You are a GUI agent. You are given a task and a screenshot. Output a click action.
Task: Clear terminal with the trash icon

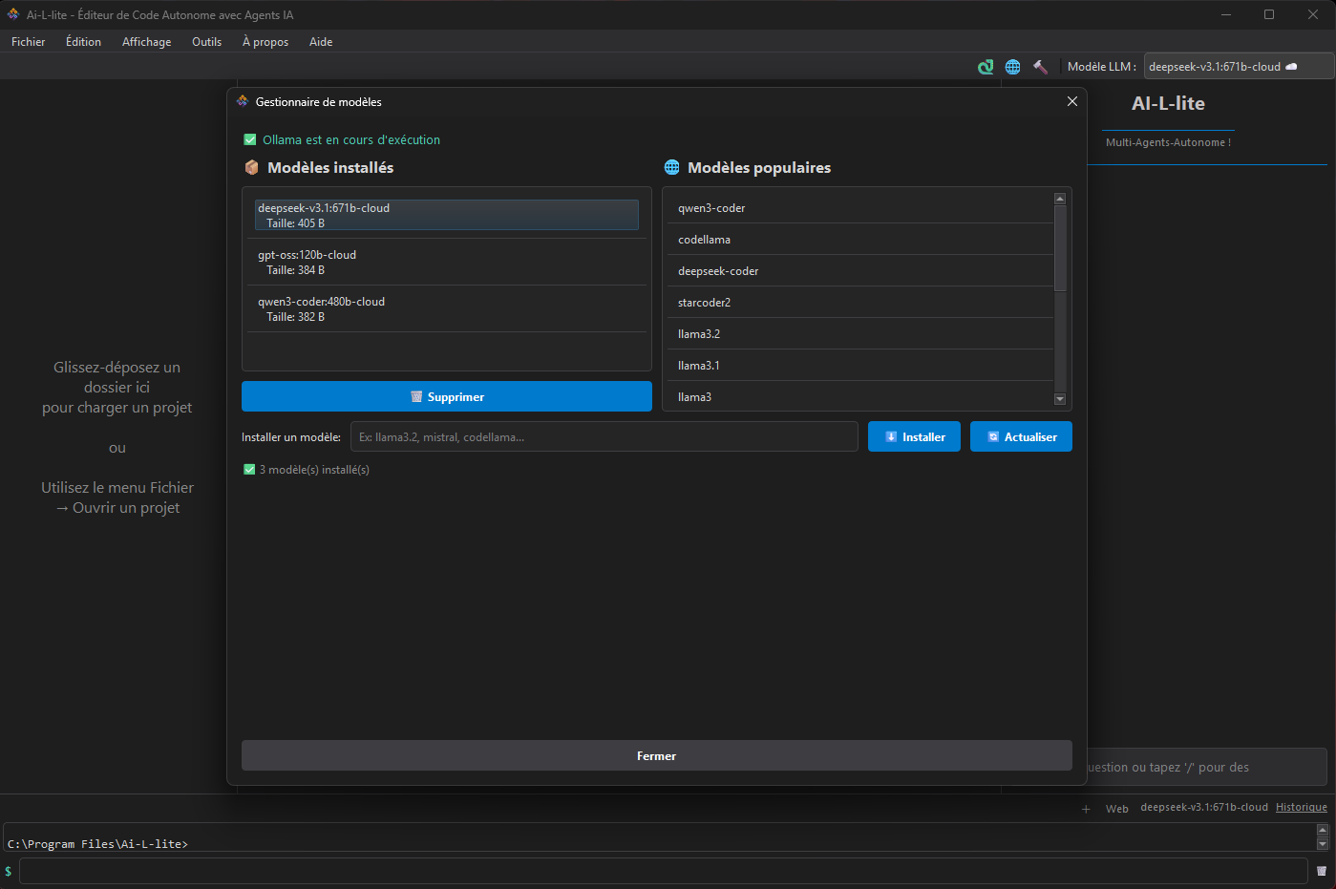[1322, 871]
